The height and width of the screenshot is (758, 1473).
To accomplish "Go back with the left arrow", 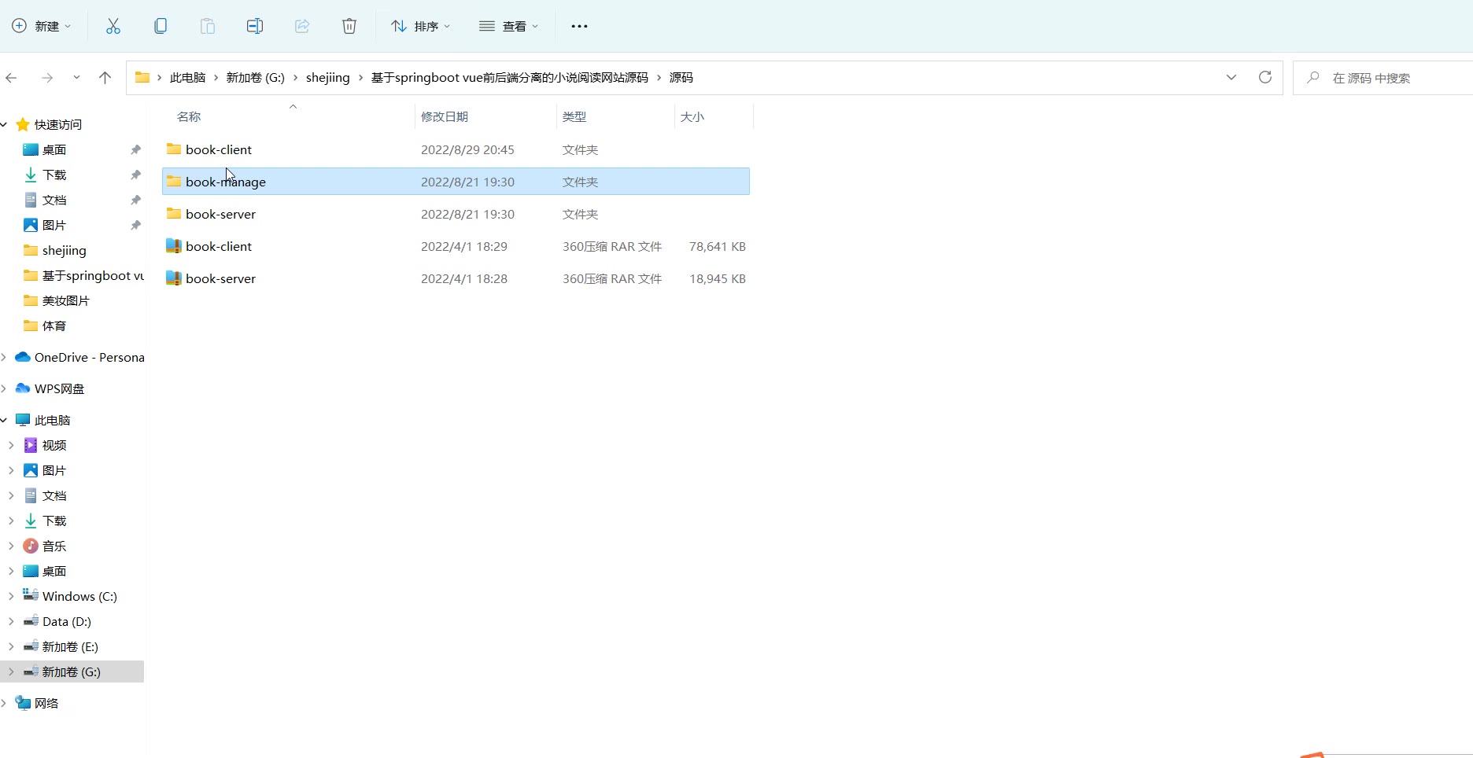I will click(x=11, y=77).
